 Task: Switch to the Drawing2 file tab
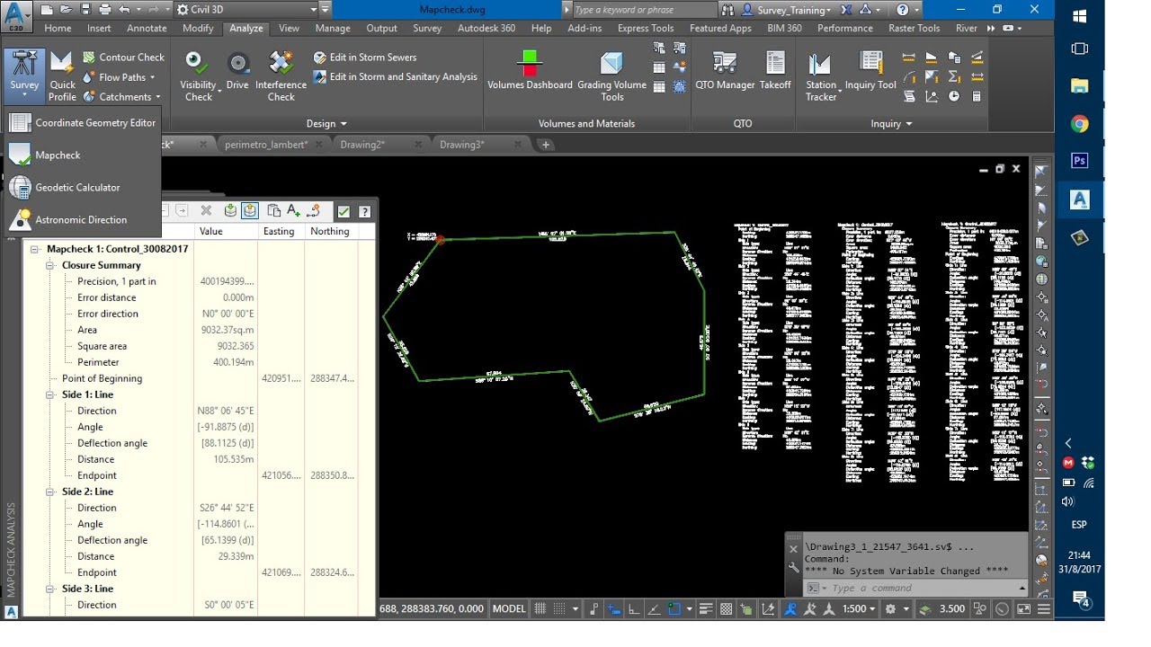click(x=362, y=145)
